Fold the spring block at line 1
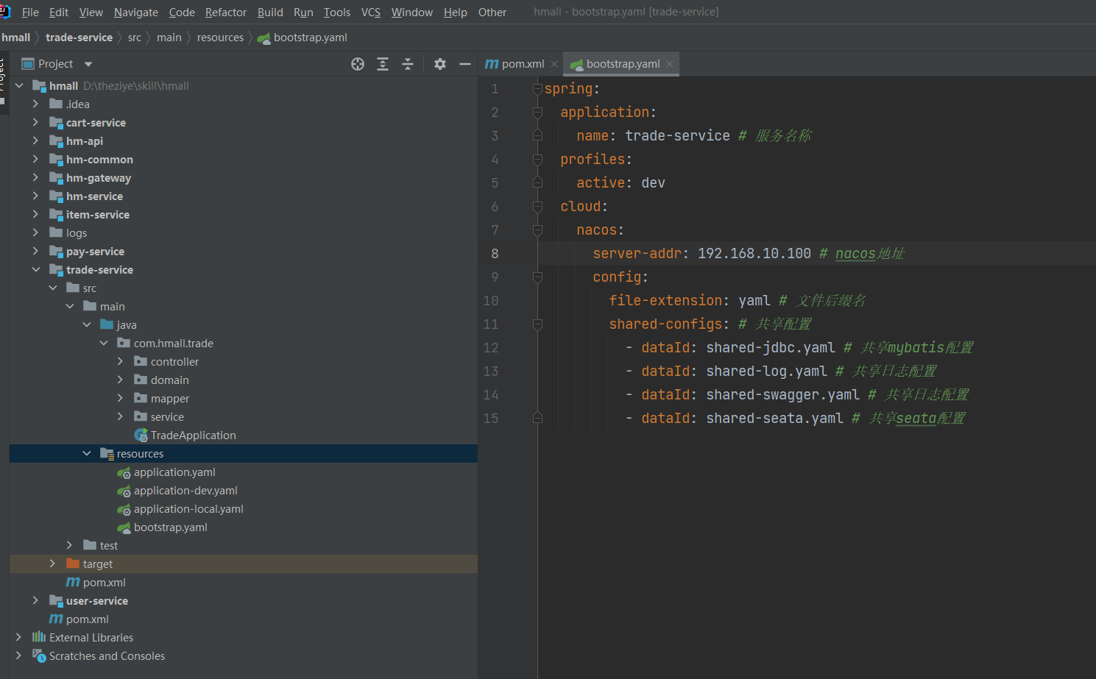1096x679 pixels. coord(537,89)
